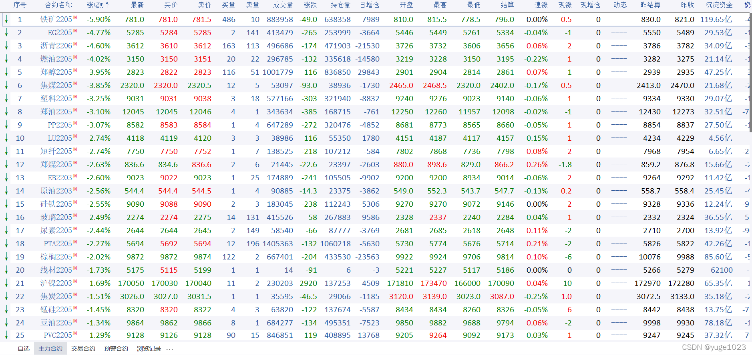
Task: Select contract name 沥青2206
Action: (x=56, y=46)
